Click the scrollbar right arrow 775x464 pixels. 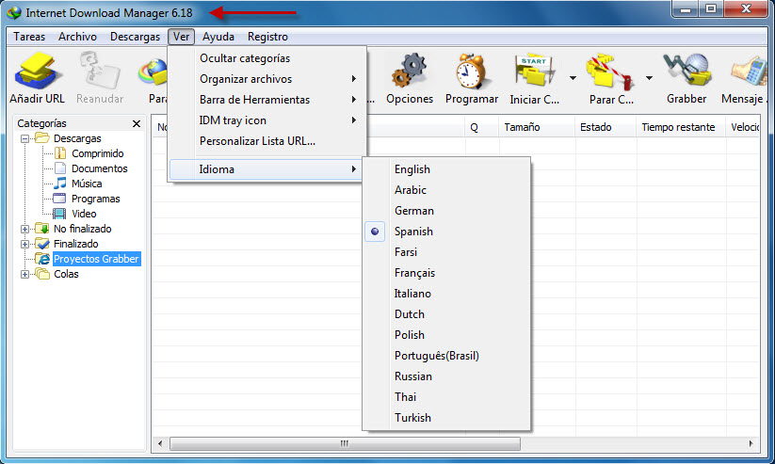pyautogui.click(x=751, y=443)
